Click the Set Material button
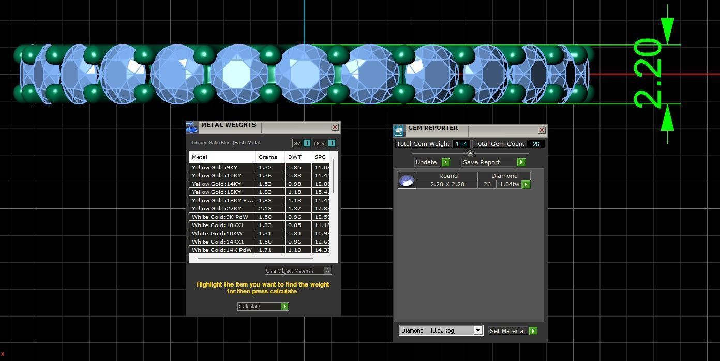Image resolution: width=720 pixels, height=361 pixels. tap(513, 331)
